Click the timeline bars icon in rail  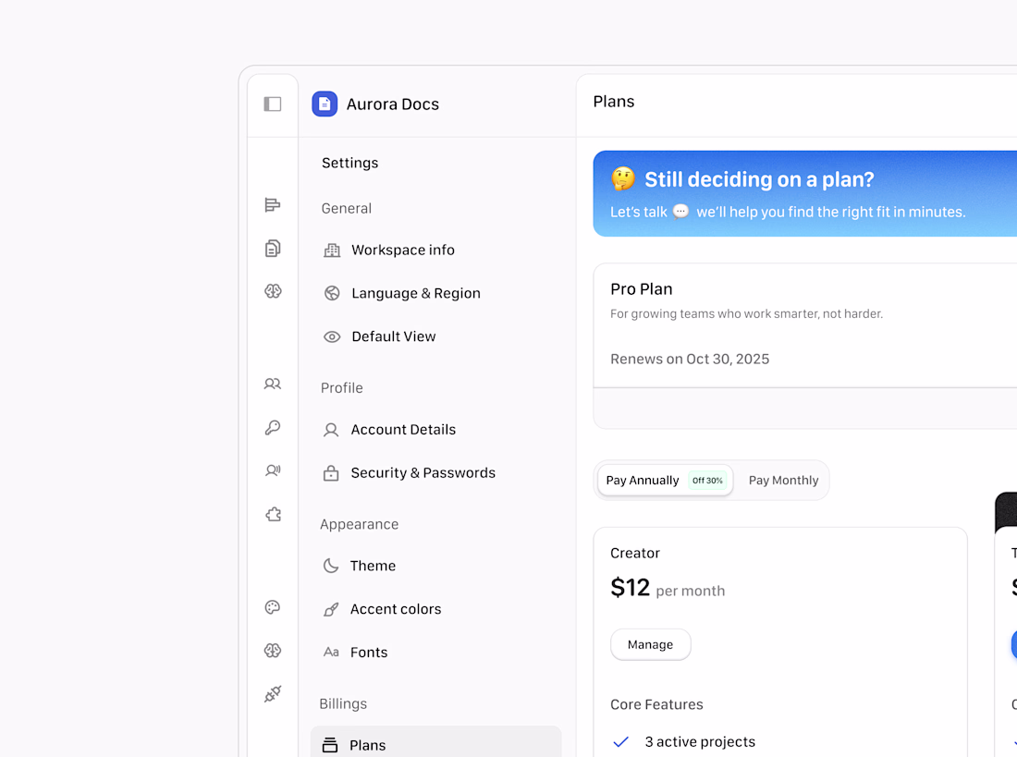(273, 205)
